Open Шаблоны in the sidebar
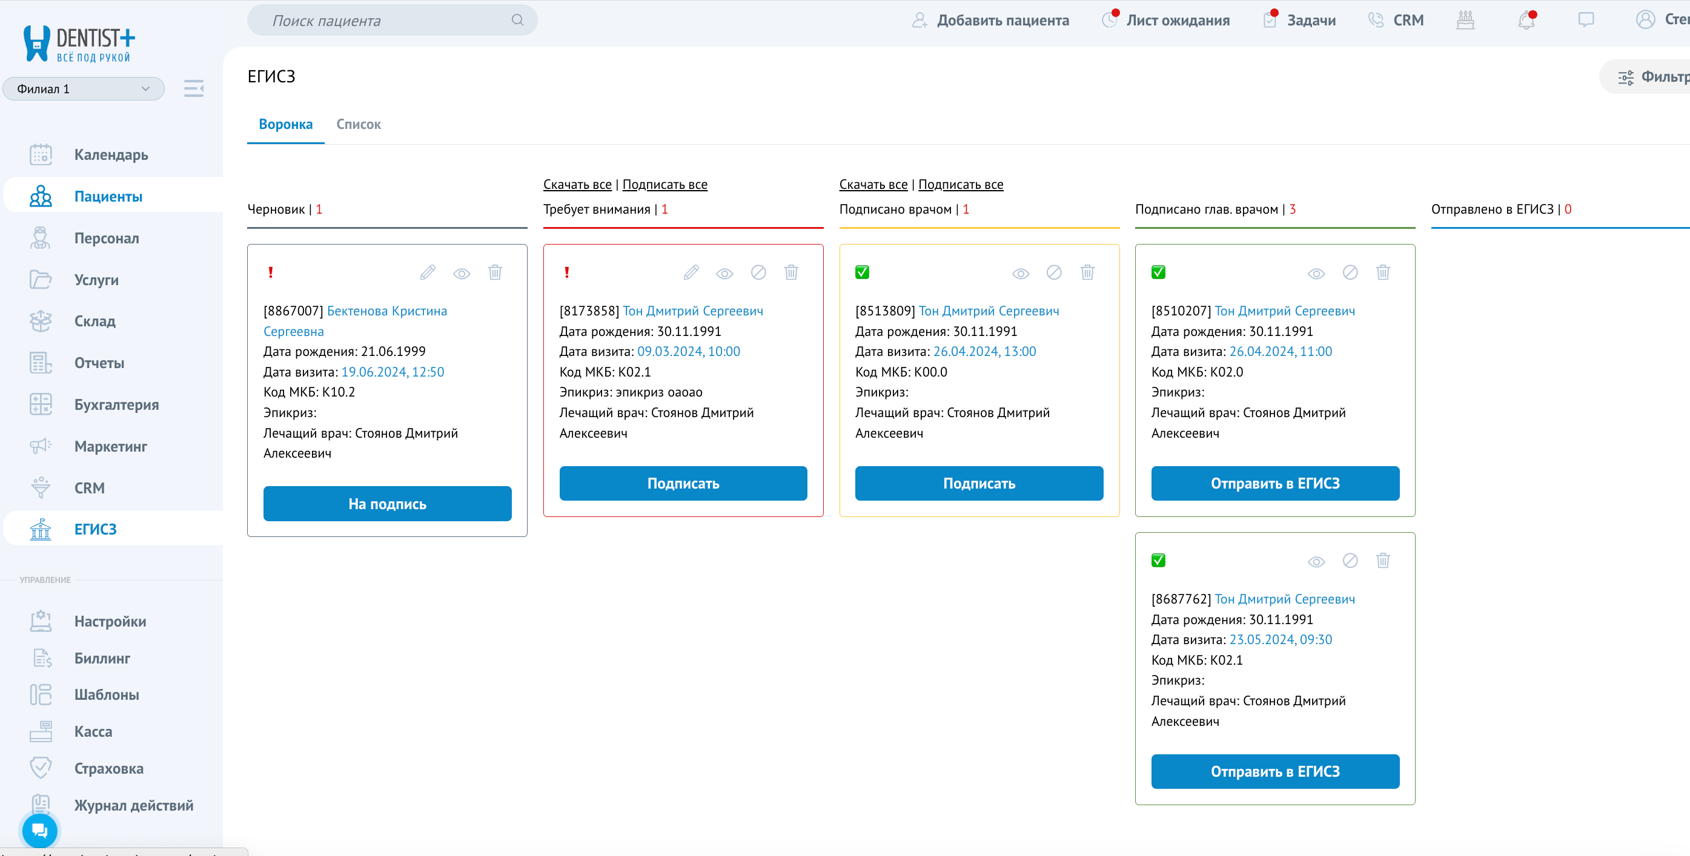The width and height of the screenshot is (1690, 856). (x=113, y=695)
